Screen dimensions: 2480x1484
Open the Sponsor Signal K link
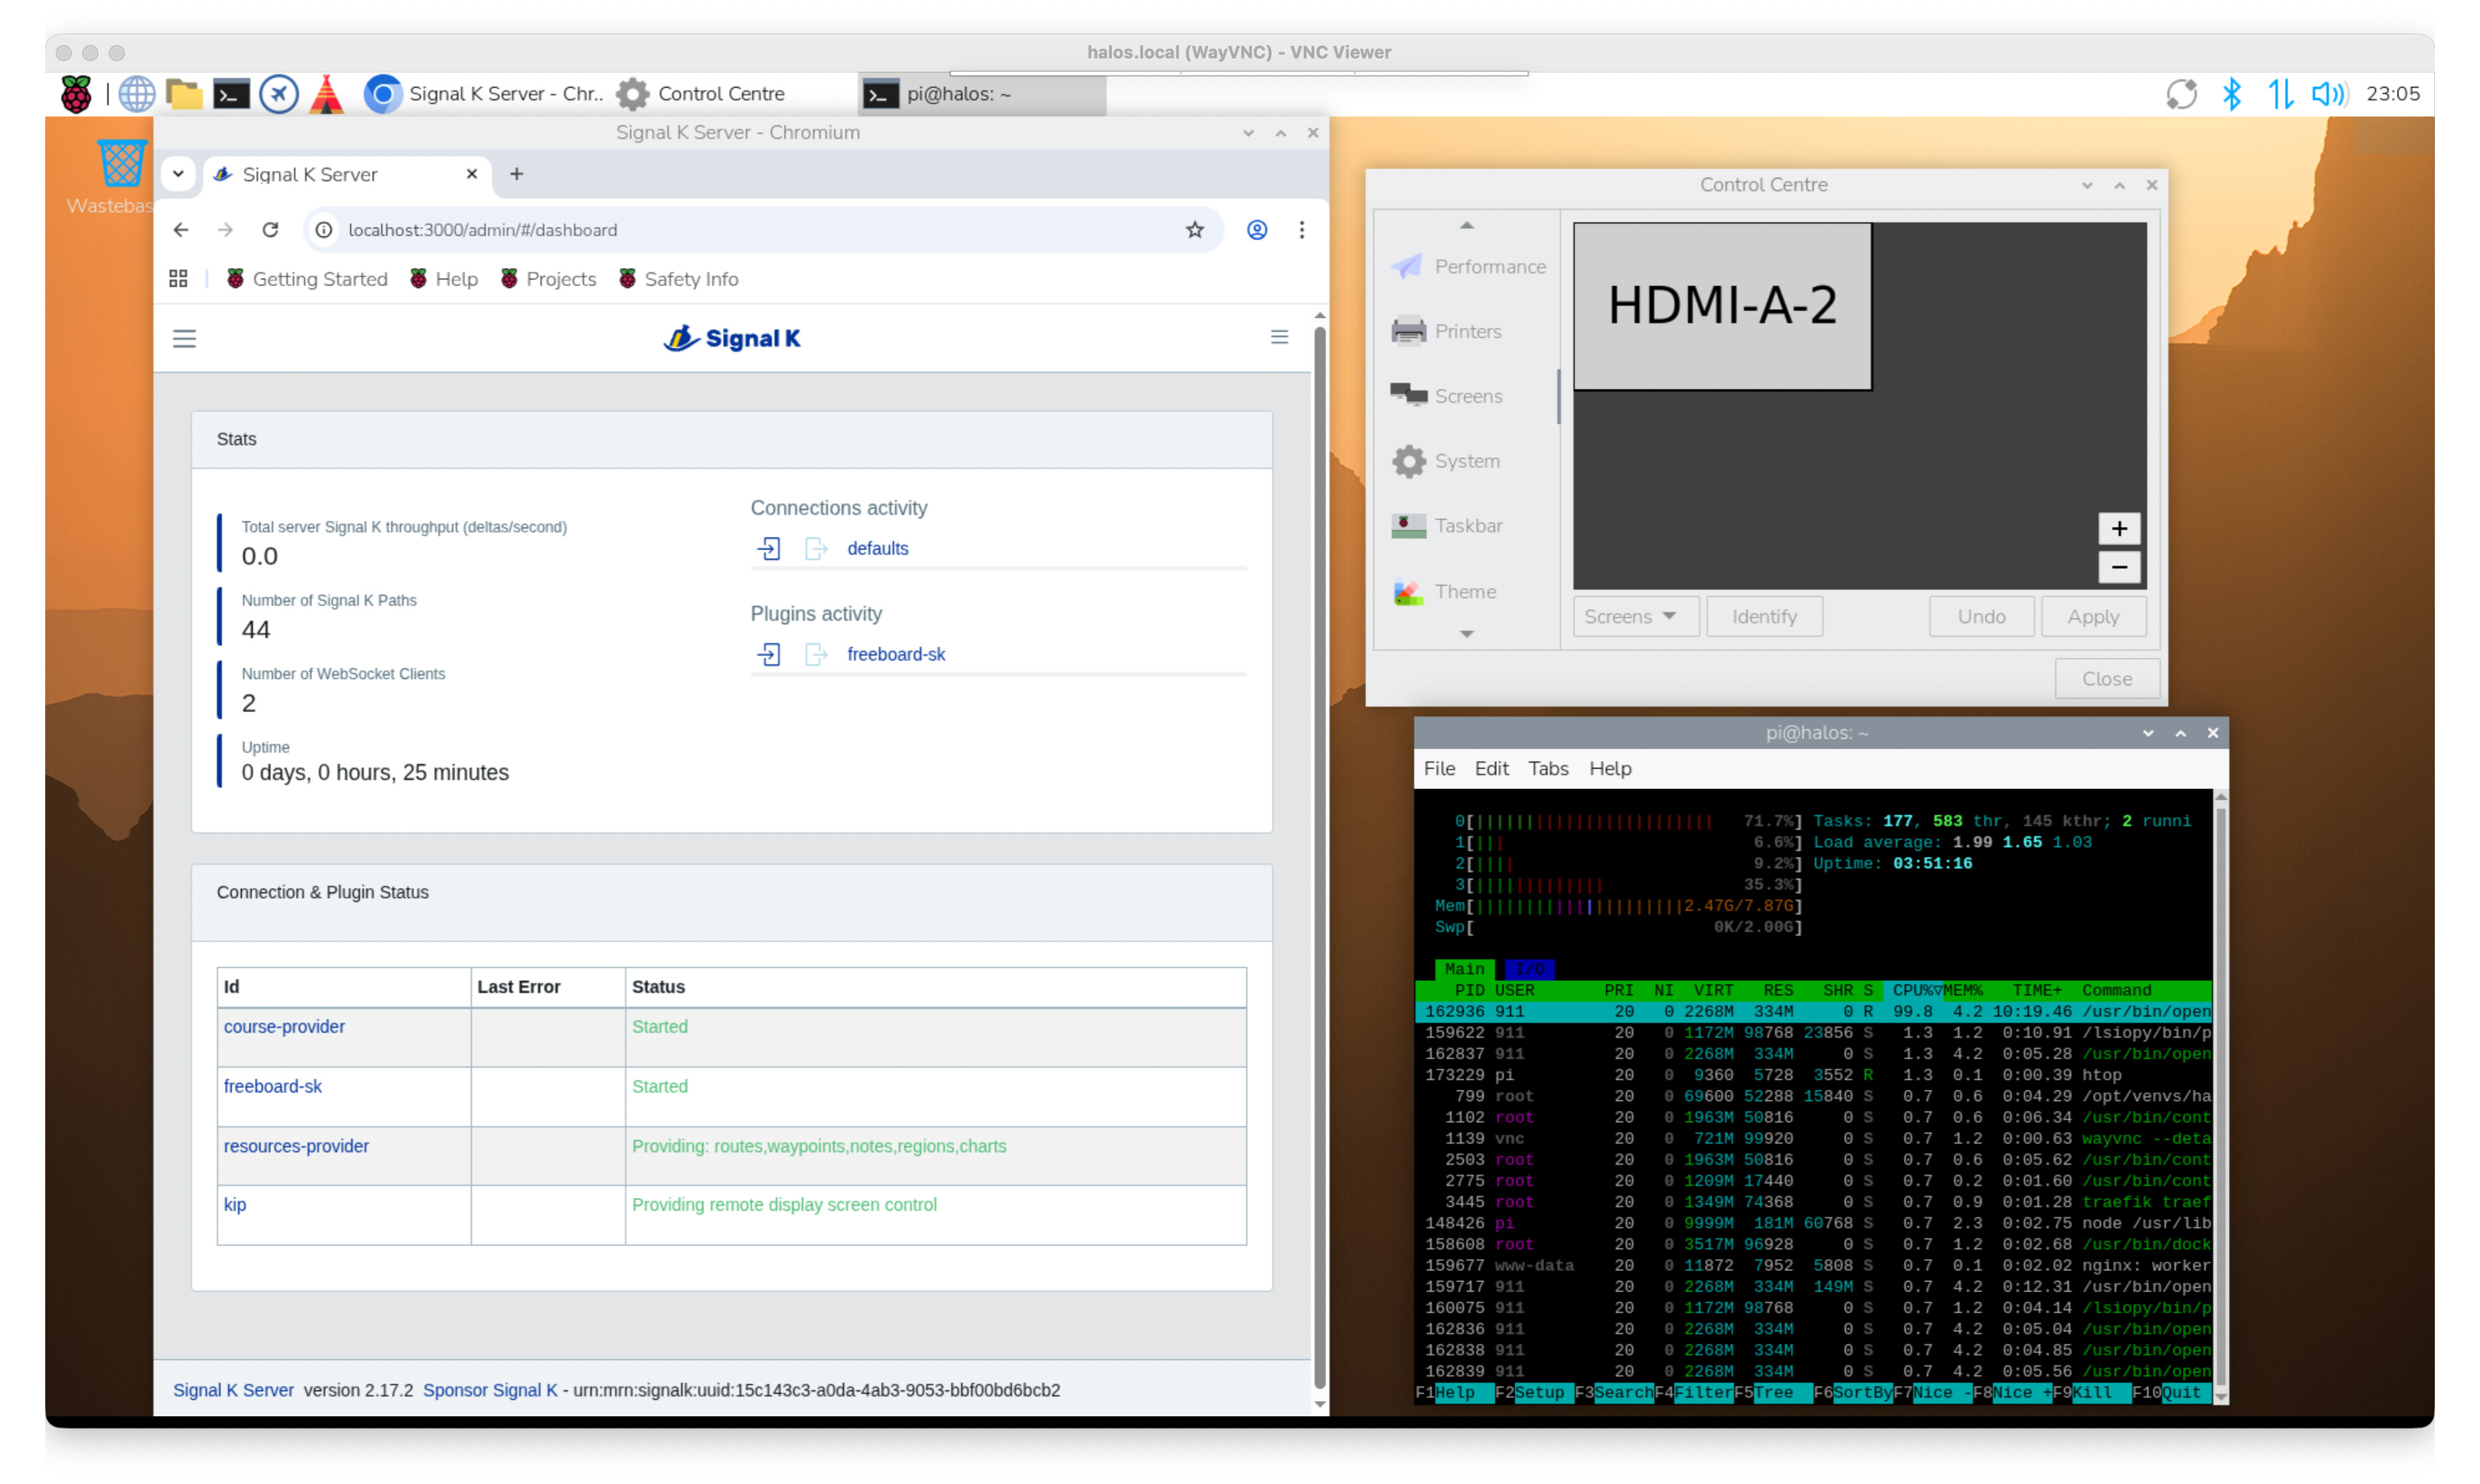(x=490, y=1390)
